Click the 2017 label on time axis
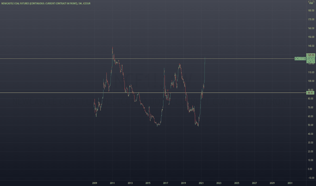The width and height of the screenshot is (316, 186). (x=165, y=183)
